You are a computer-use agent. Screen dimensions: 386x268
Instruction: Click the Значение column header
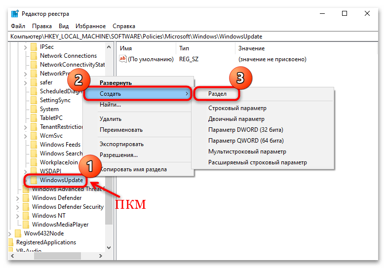[x=306, y=48]
